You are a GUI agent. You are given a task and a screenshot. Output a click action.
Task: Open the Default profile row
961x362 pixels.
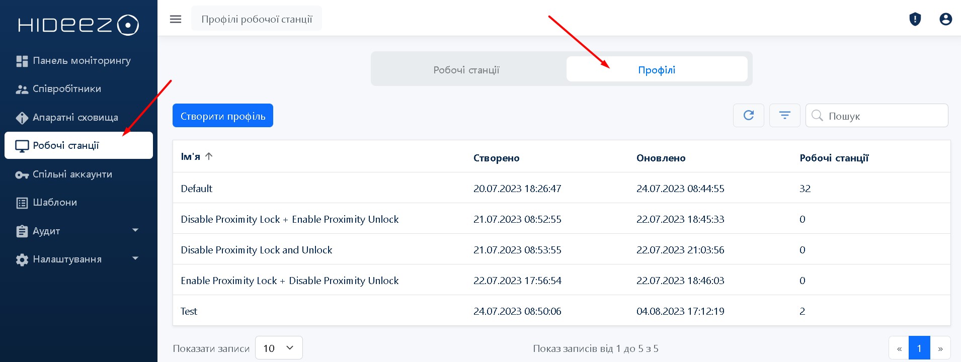point(197,189)
